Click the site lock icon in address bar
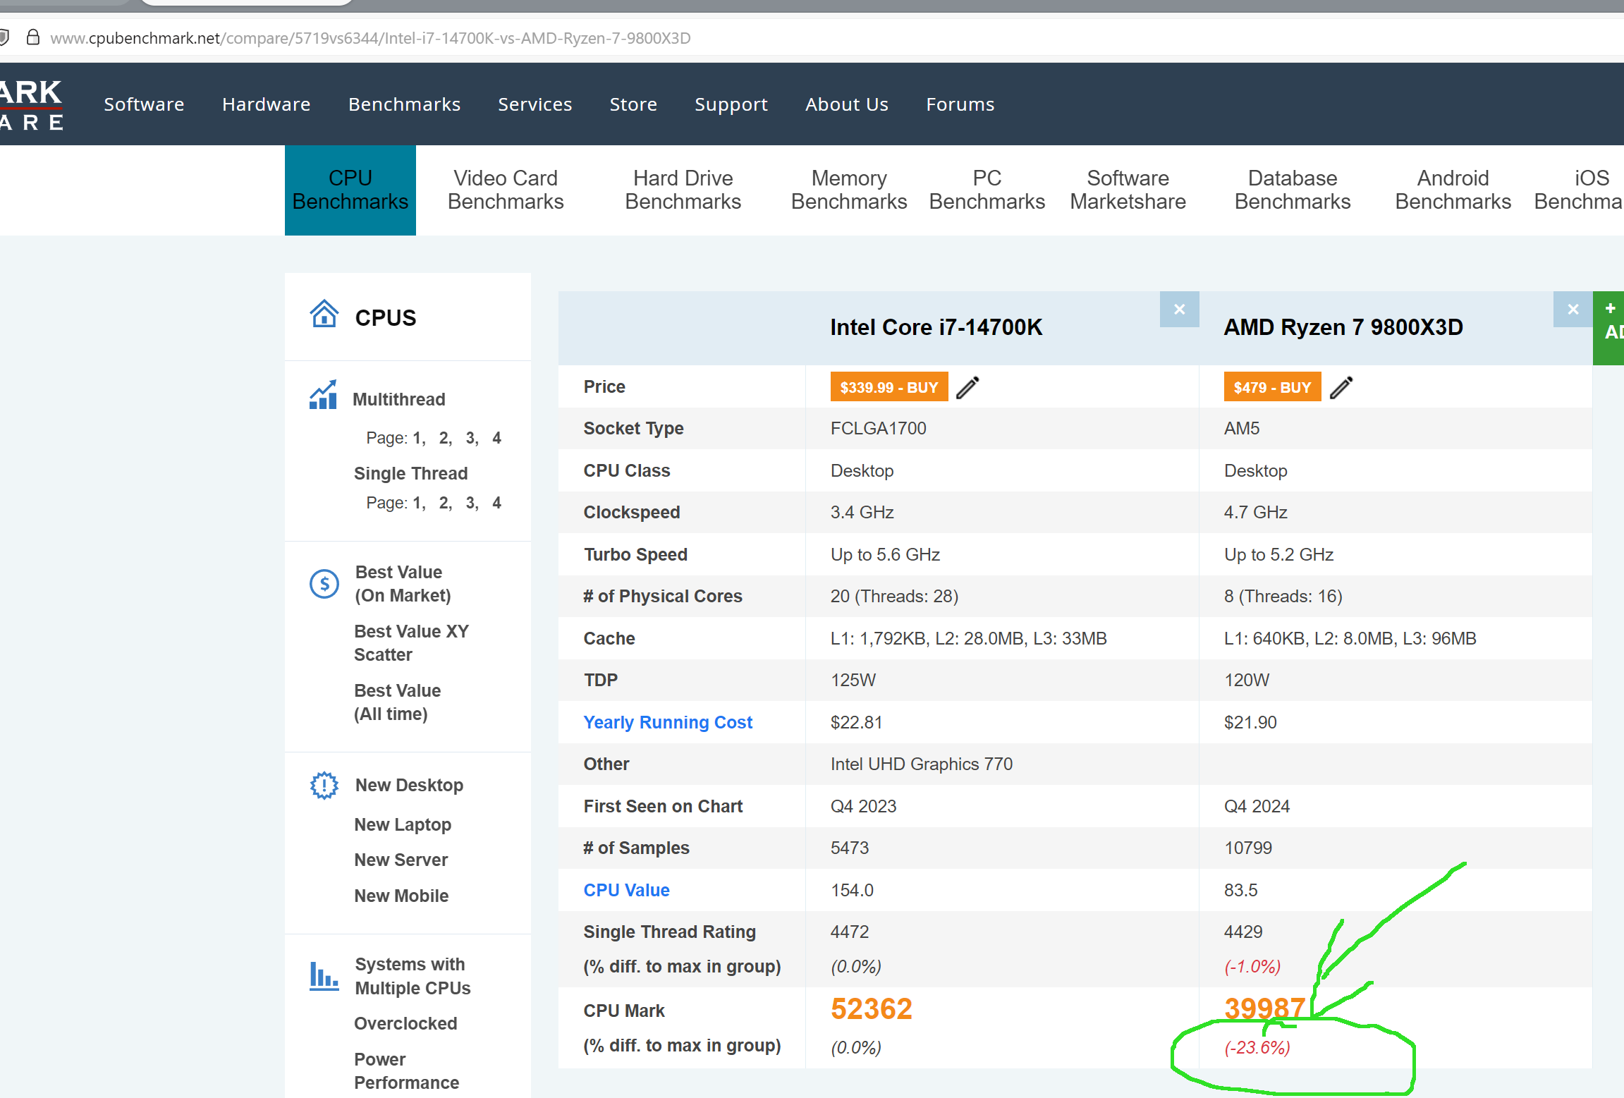 tap(32, 37)
